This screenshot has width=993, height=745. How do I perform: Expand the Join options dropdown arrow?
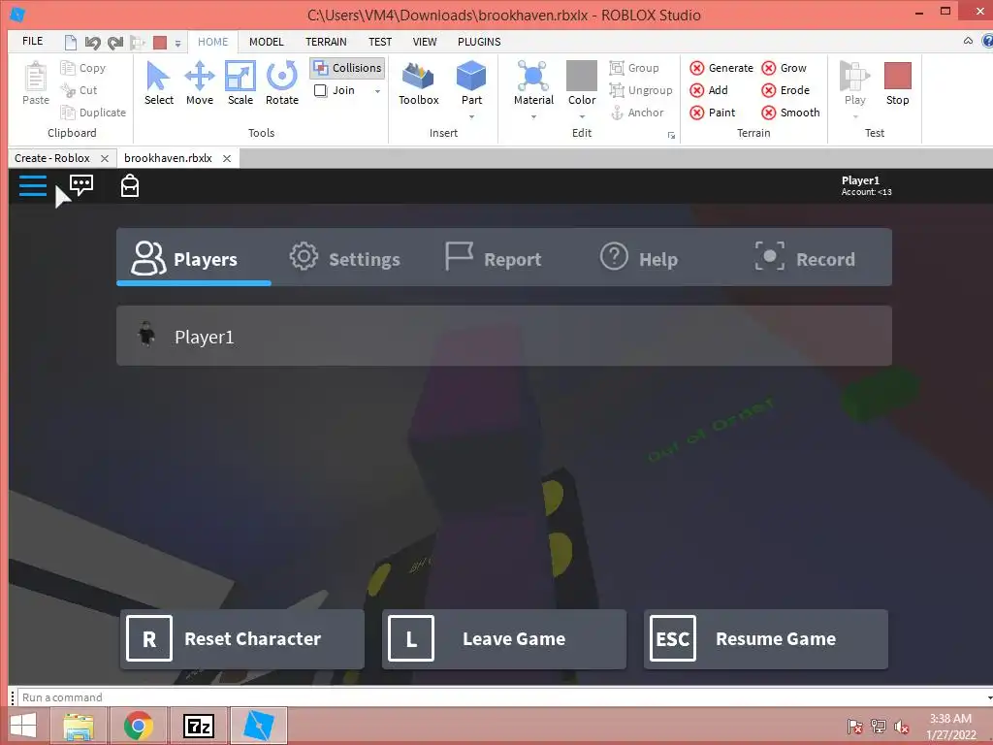[377, 91]
